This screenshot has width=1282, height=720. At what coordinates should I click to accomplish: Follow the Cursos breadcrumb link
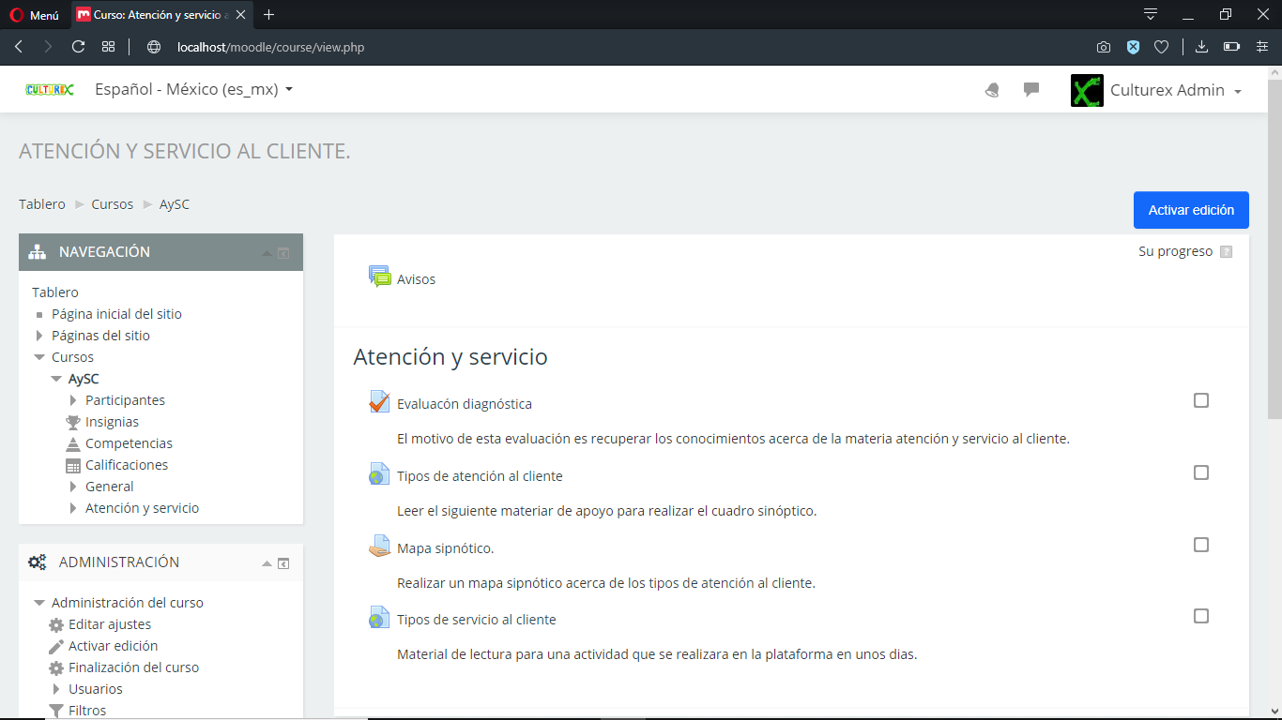[x=112, y=204]
